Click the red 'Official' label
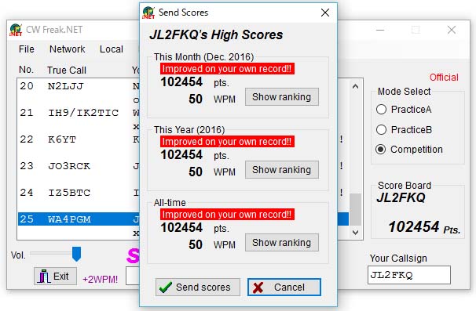476x311 pixels. click(x=444, y=78)
